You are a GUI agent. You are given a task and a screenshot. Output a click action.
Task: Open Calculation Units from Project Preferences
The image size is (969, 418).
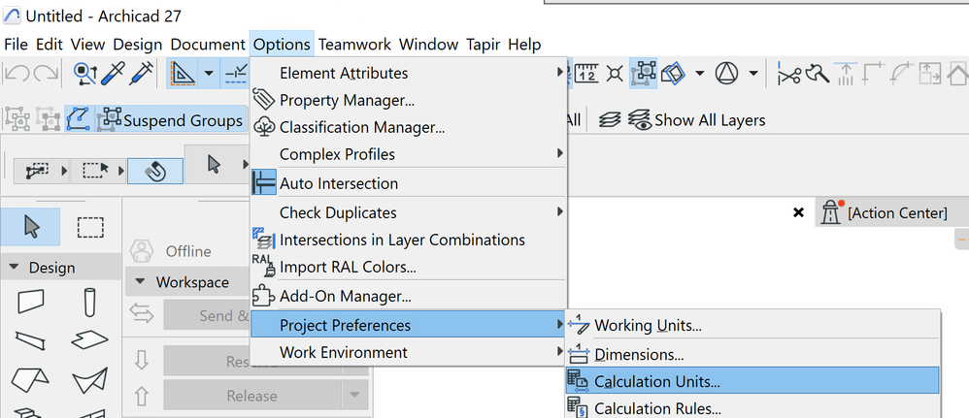(x=657, y=381)
